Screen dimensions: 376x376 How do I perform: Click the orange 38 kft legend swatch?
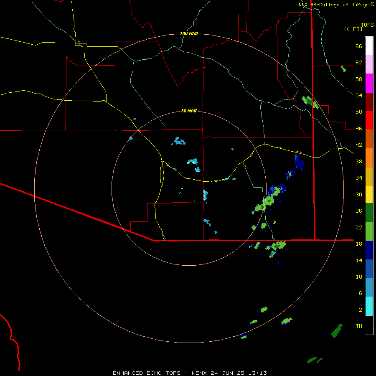tap(369, 158)
